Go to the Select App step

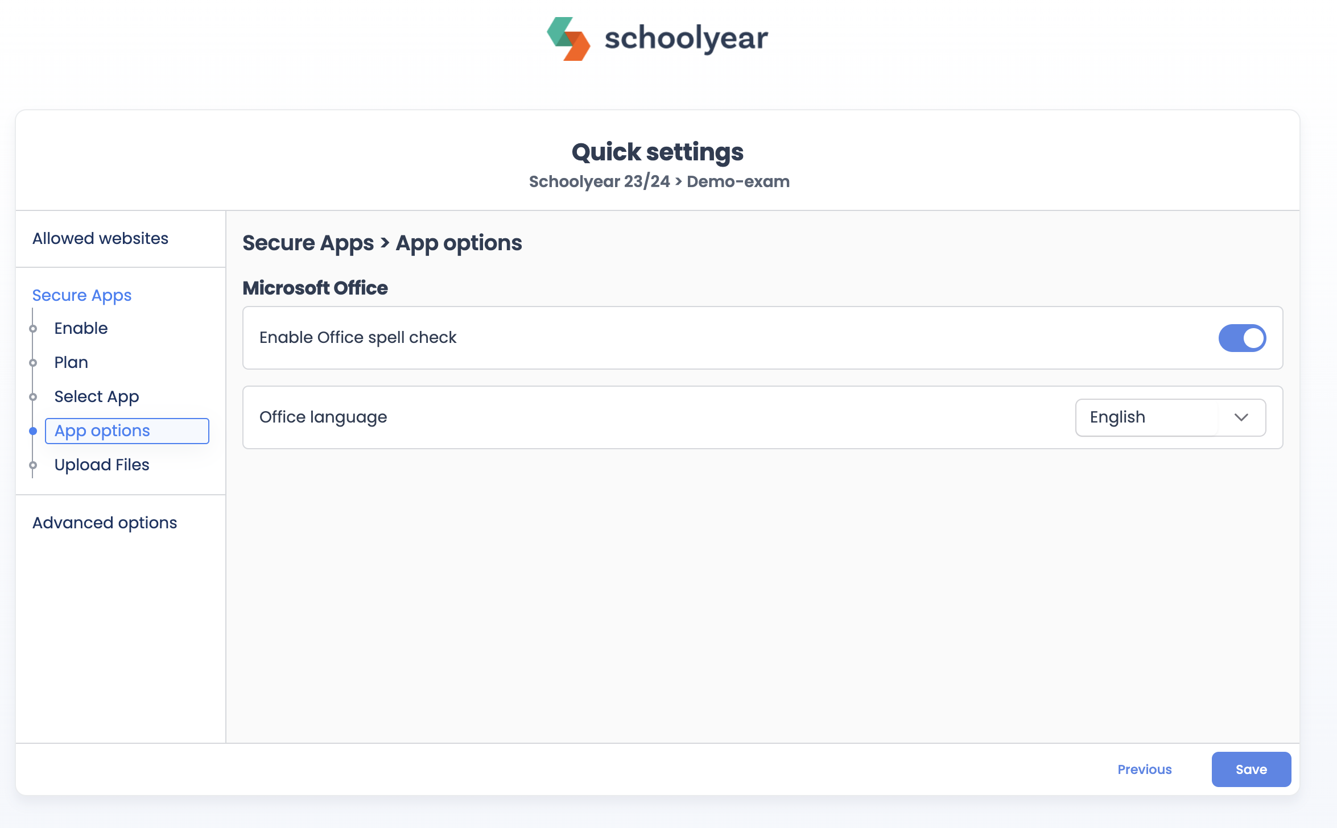pos(97,396)
